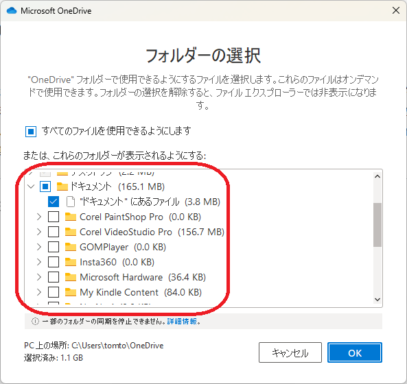Select the Microsoft Hardware (36.4 KB) text
Viewport: 407px width, 384px height.
tap(143, 277)
